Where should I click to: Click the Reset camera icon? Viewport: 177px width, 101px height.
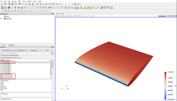tap(66, 7)
